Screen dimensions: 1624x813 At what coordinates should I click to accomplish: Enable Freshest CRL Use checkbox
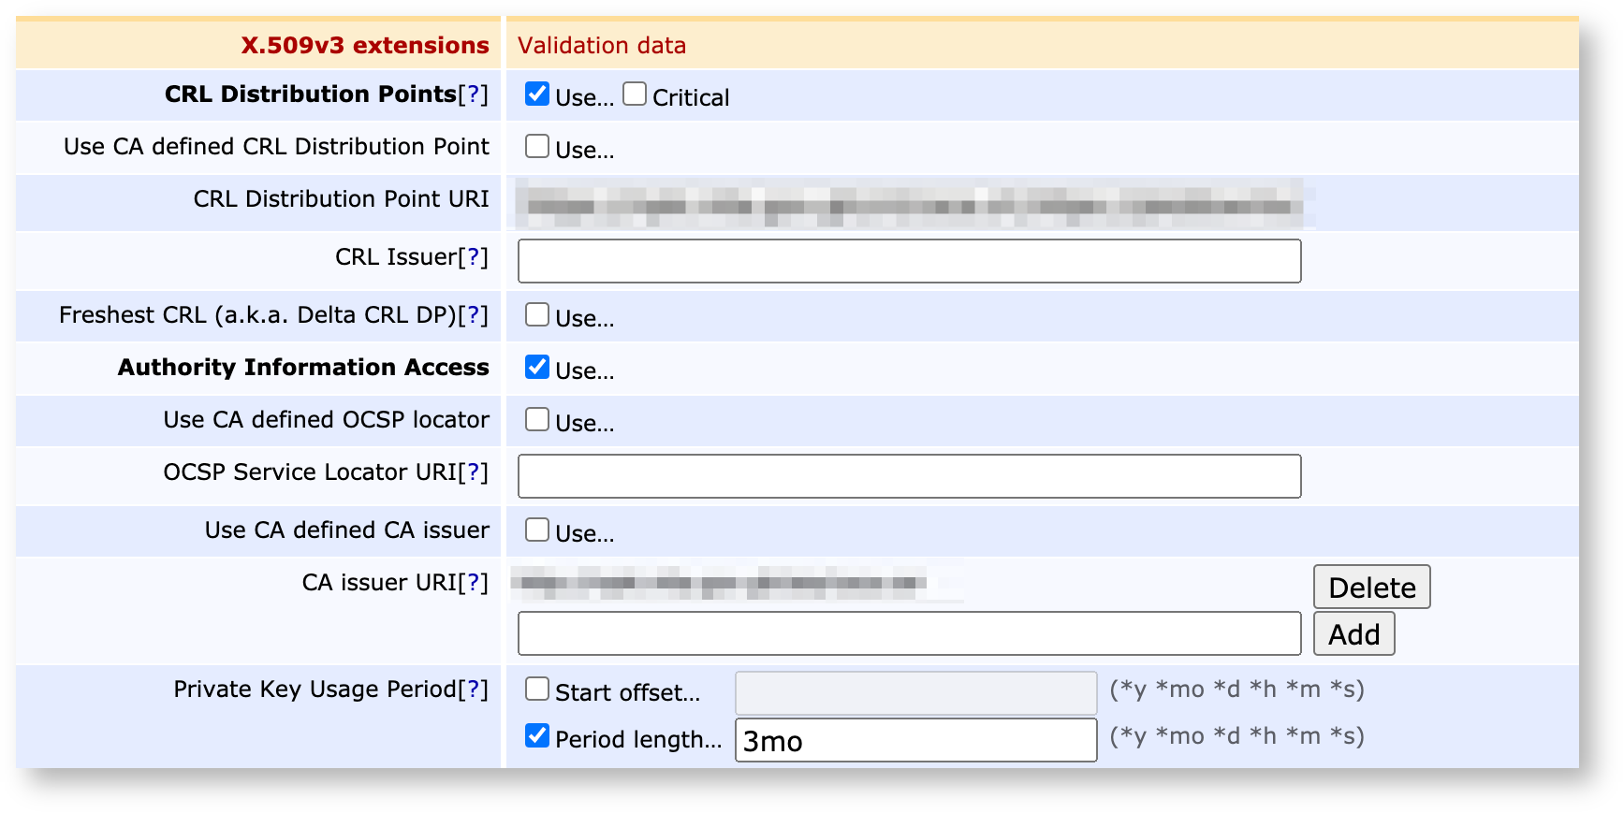(537, 314)
